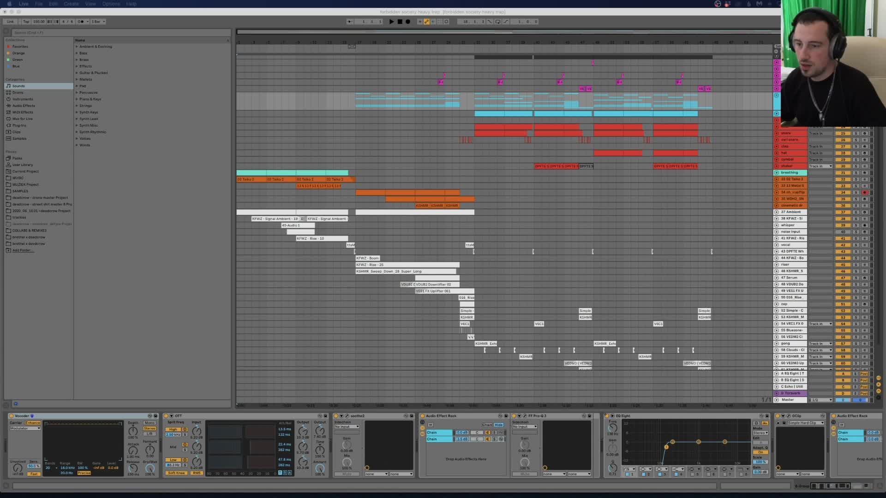Click the Play transport button

391,22
